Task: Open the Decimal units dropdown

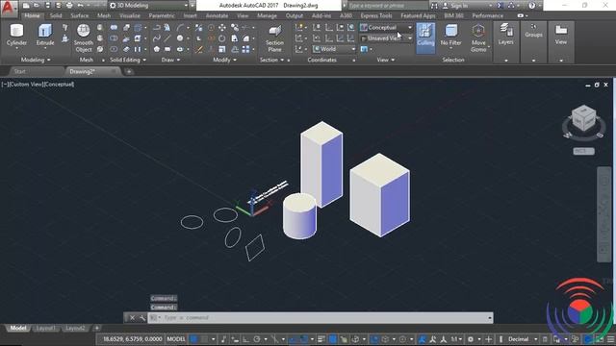Action: (523, 339)
